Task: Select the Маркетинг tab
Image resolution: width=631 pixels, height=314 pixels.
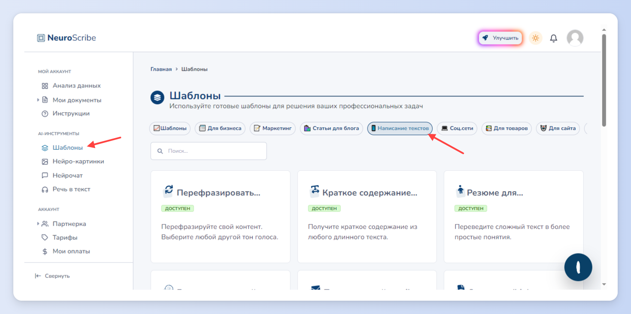Action: pyautogui.click(x=273, y=128)
